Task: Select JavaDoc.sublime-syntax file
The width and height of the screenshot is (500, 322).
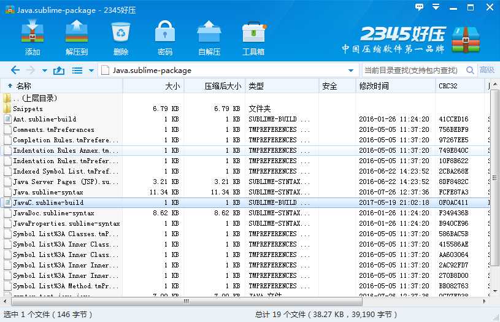Action: point(245,213)
